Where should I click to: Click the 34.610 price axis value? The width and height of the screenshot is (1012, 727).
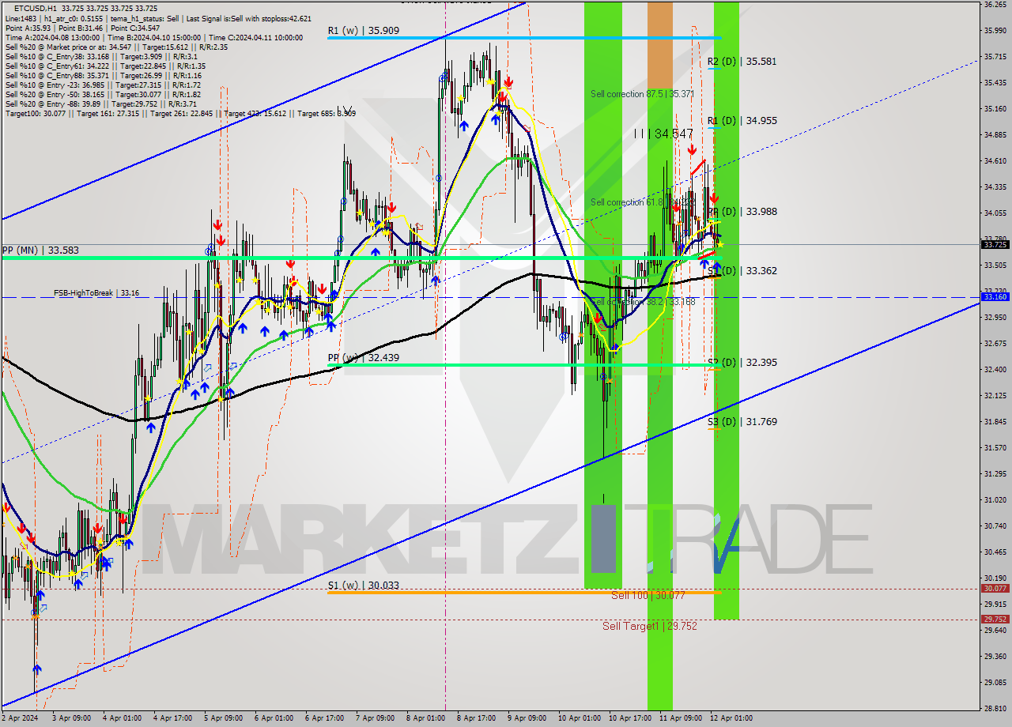(995, 160)
